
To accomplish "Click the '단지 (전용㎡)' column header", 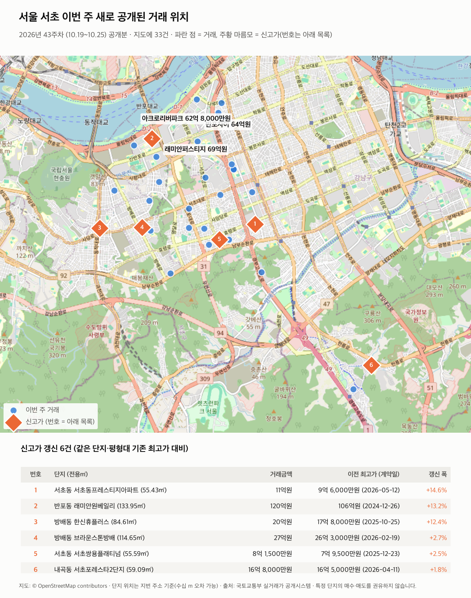I will pyautogui.click(x=71, y=474).
